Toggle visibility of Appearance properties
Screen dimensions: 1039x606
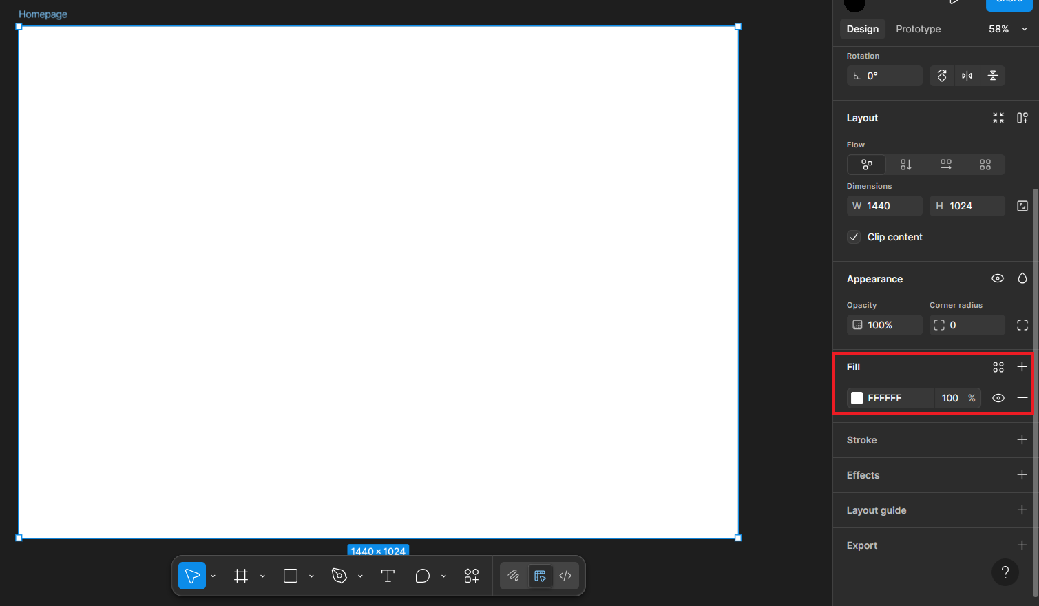click(x=997, y=278)
